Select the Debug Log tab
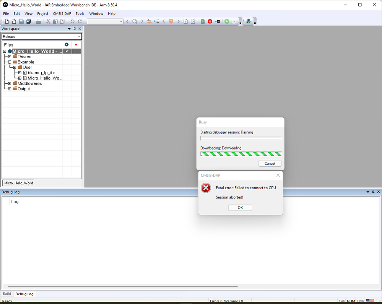The height and width of the screenshot is (304, 382). click(x=24, y=294)
